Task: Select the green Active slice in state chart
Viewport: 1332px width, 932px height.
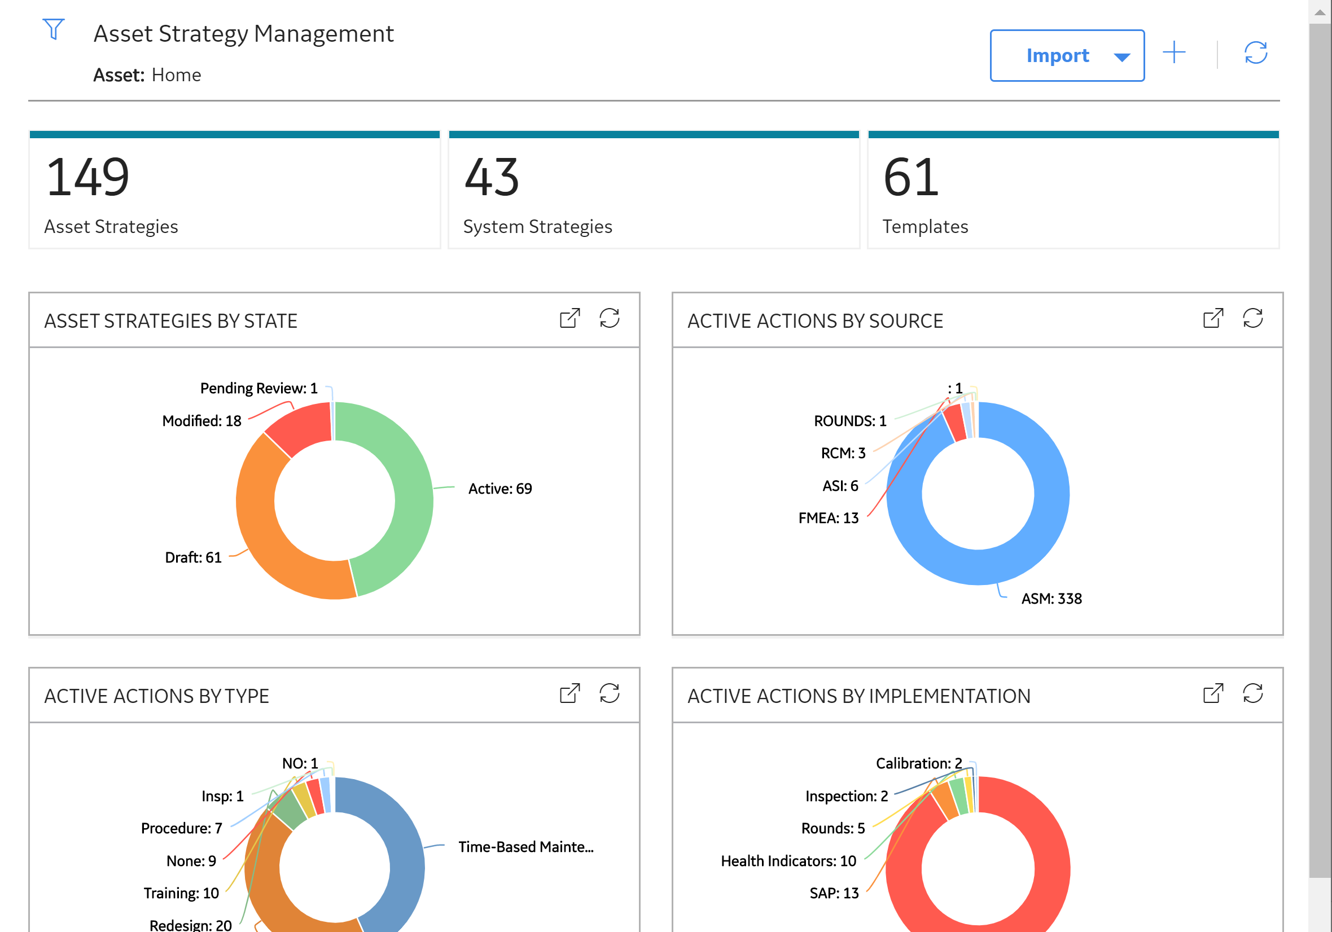Action: pos(413,493)
